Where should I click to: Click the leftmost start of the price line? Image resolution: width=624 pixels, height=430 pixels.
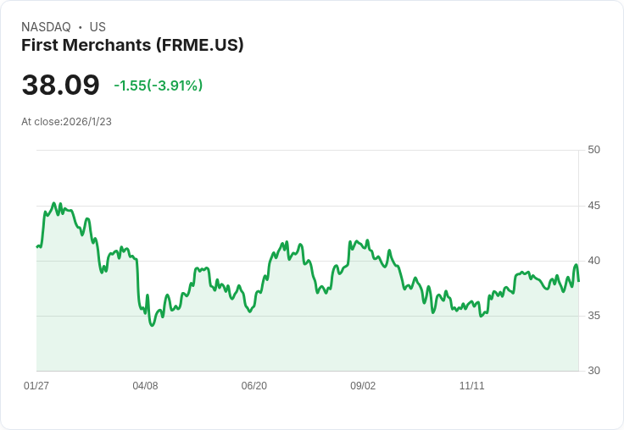point(37,246)
